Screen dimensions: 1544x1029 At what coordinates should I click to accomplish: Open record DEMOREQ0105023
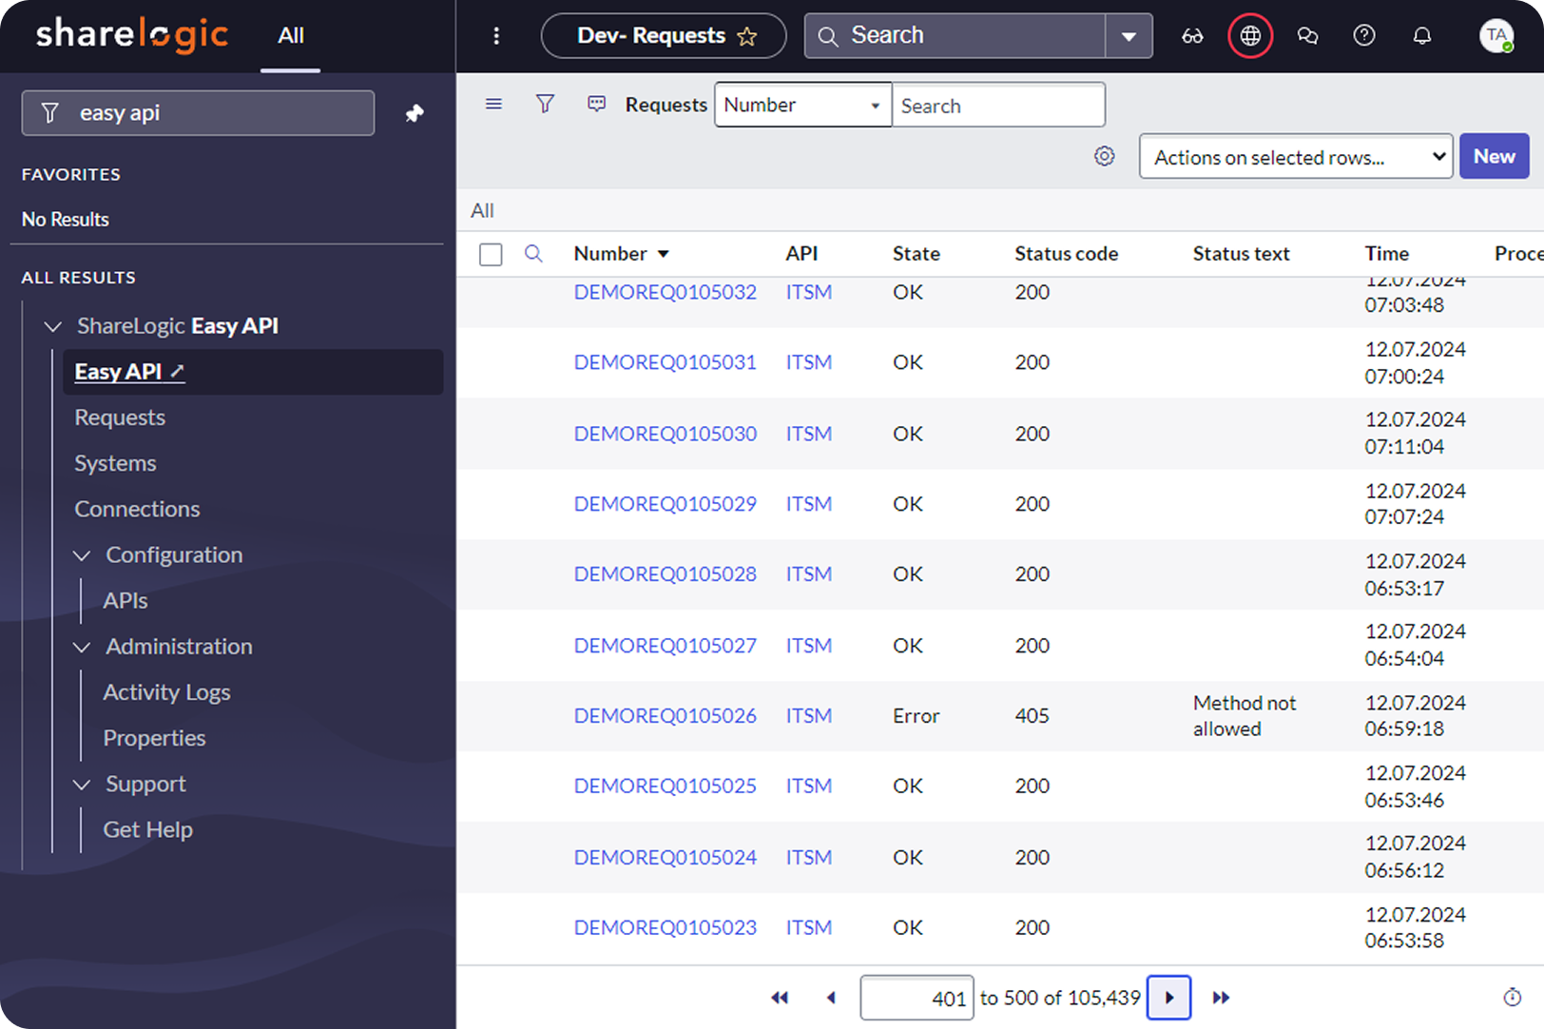coord(666,927)
